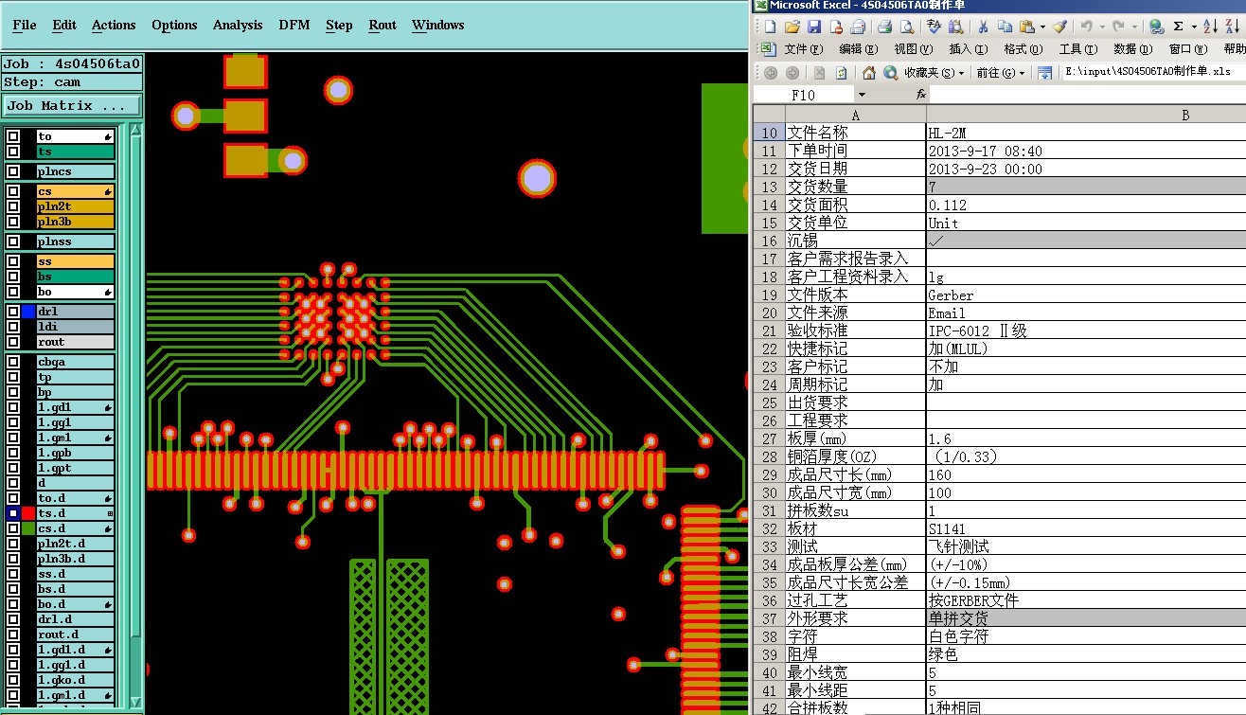The height and width of the screenshot is (715, 1246).
Task: Click the Save floppy disk icon in Excel
Action: [813, 27]
